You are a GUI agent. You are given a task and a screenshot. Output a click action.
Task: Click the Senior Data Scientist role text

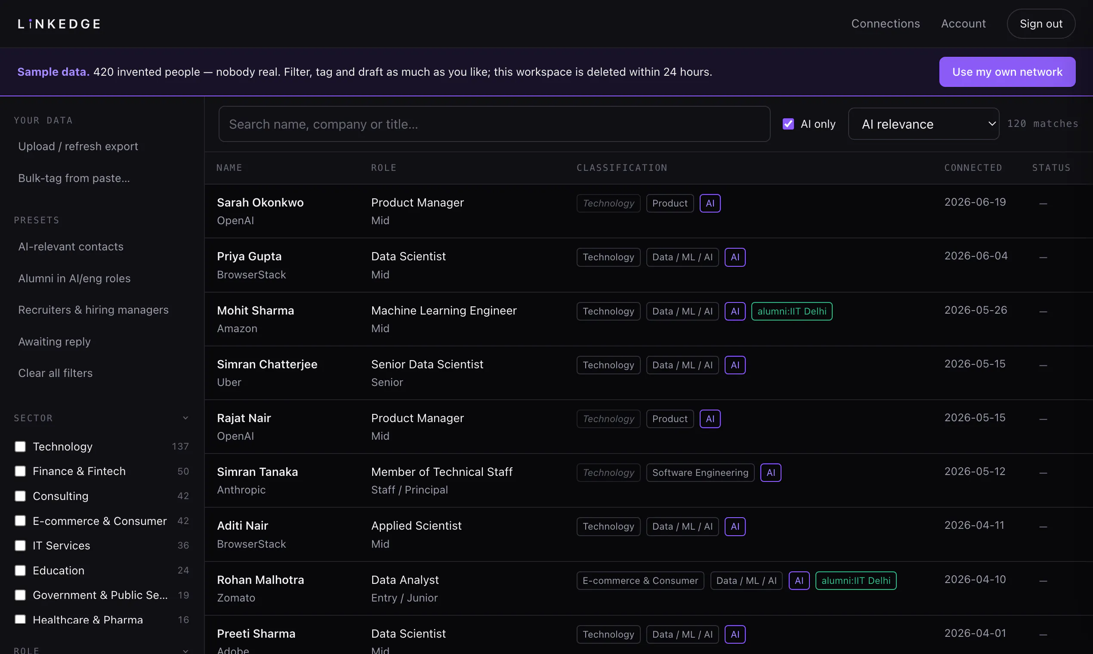click(427, 364)
